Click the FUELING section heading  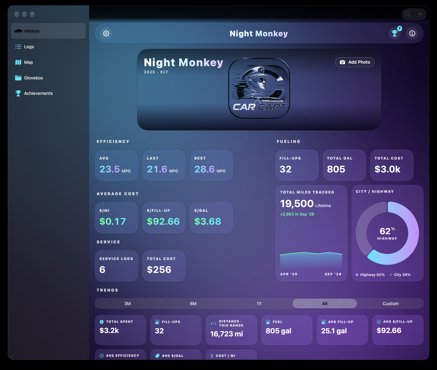[289, 142]
